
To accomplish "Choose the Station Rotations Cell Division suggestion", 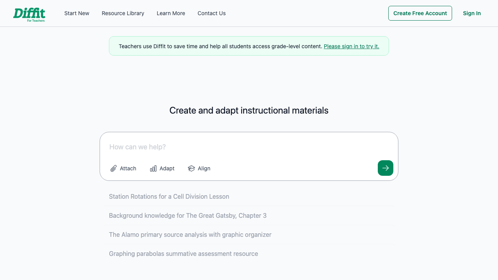I will (169, 197).
